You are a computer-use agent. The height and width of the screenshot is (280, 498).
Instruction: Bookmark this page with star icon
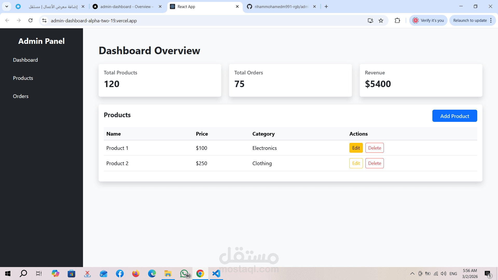pos(381,20)
